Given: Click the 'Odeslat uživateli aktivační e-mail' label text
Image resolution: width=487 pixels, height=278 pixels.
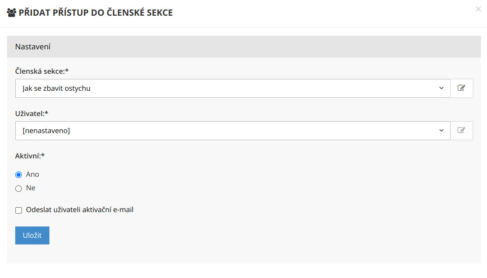Looking at the screenshot, I should pyautogui.click(x=79, y=210).
